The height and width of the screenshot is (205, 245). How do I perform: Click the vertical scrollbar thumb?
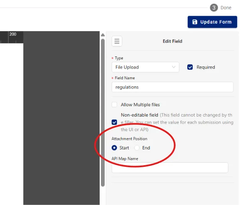(103, 112)
